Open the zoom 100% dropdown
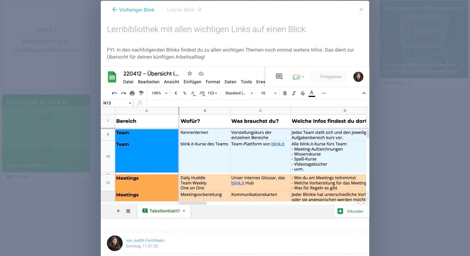470x256 pixels. point(159,93)
